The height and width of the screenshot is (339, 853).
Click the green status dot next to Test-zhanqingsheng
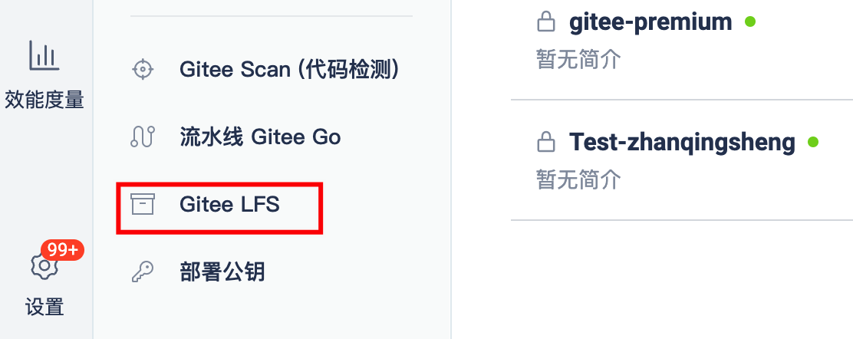tap(813, 142)
